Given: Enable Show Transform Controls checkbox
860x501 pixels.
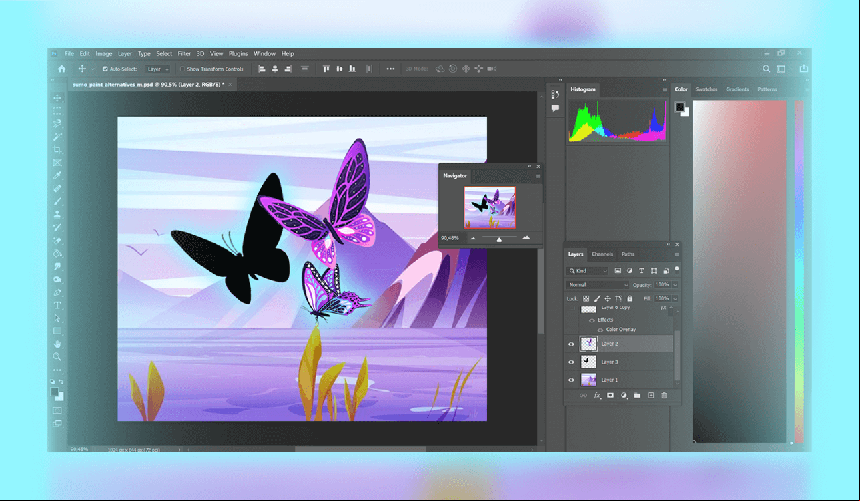Looking at the screenshot, I should point(182,69).
